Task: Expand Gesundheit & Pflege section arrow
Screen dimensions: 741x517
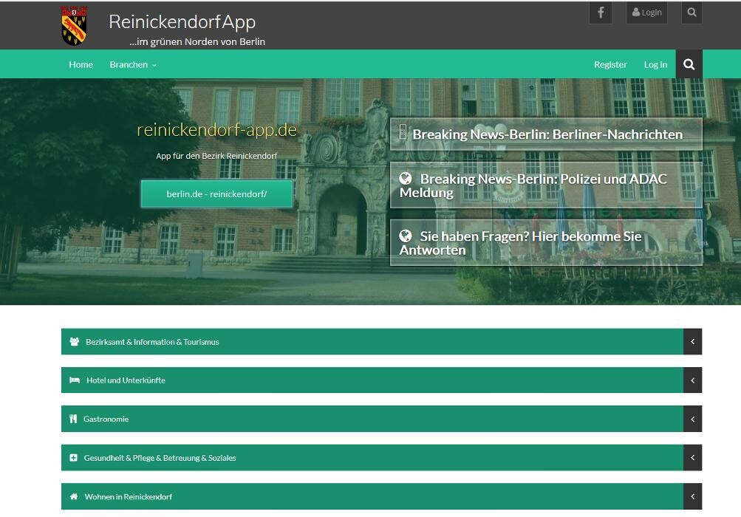Action: [692, 458]
